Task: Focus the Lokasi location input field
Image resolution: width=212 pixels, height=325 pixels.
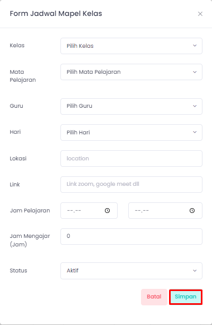Action: [x=131, y=159]
